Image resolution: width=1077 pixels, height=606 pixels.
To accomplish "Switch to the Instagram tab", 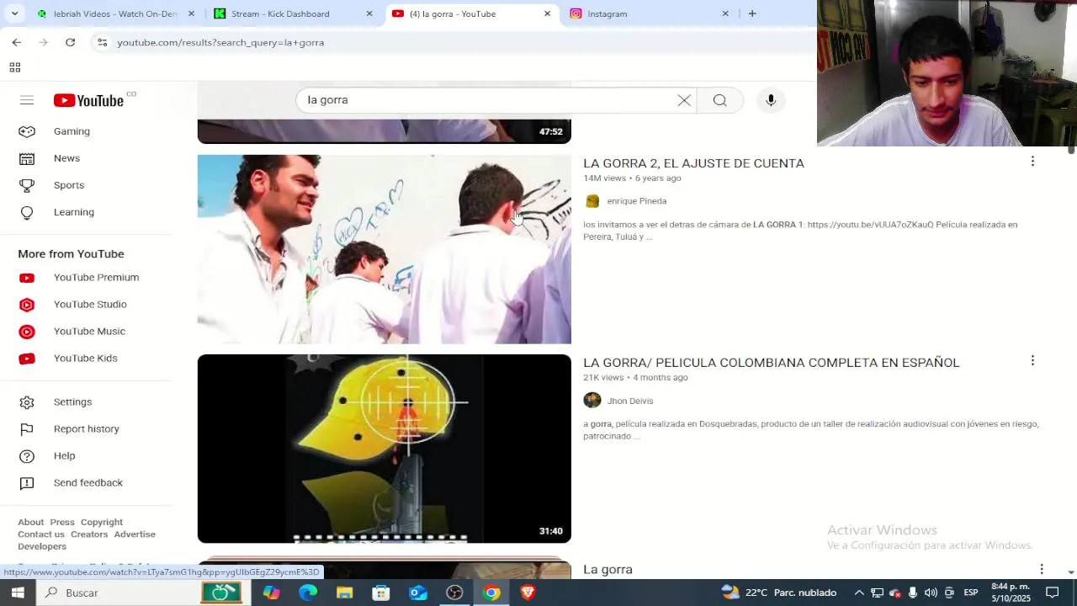I will (650, 13).
